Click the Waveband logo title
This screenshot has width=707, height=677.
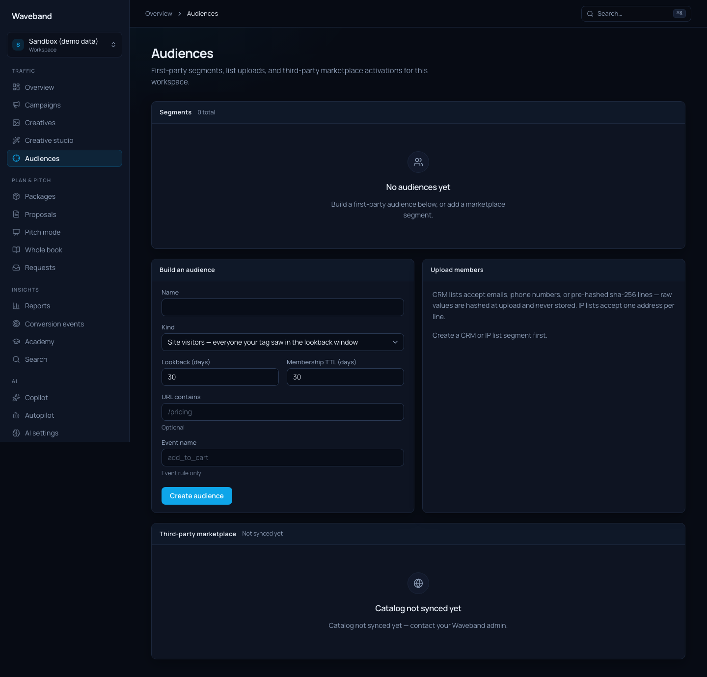click(x=32, y=16)
